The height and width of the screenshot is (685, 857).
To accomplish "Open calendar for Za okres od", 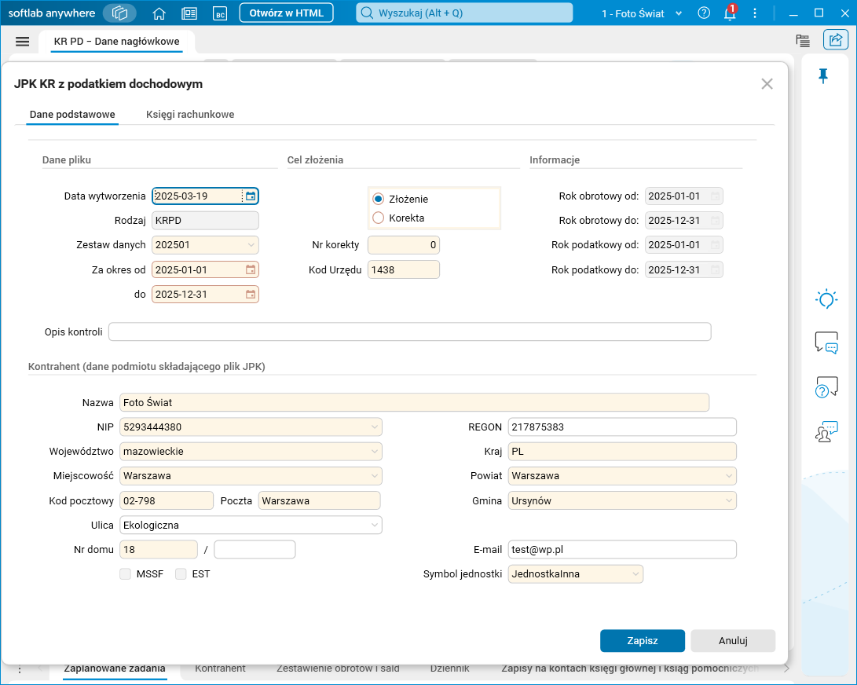I will click(251, 269).
